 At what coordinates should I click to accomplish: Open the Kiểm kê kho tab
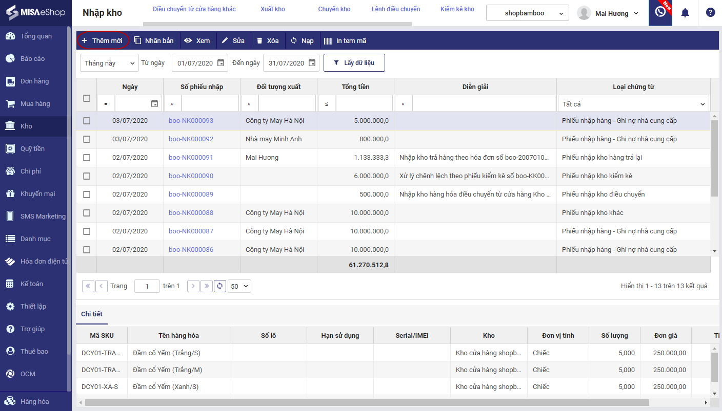coord(457,9)
